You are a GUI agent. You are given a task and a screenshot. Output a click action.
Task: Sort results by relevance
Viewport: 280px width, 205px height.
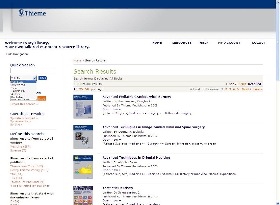pos(21,121)
